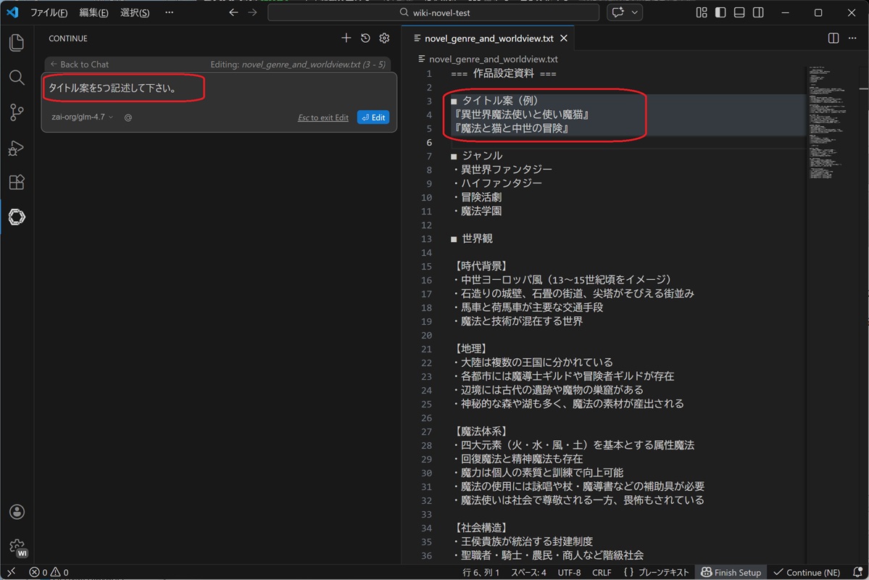Open the Source Control view
The height and width of the screenshot is (580, 869).
coord(17,112)
